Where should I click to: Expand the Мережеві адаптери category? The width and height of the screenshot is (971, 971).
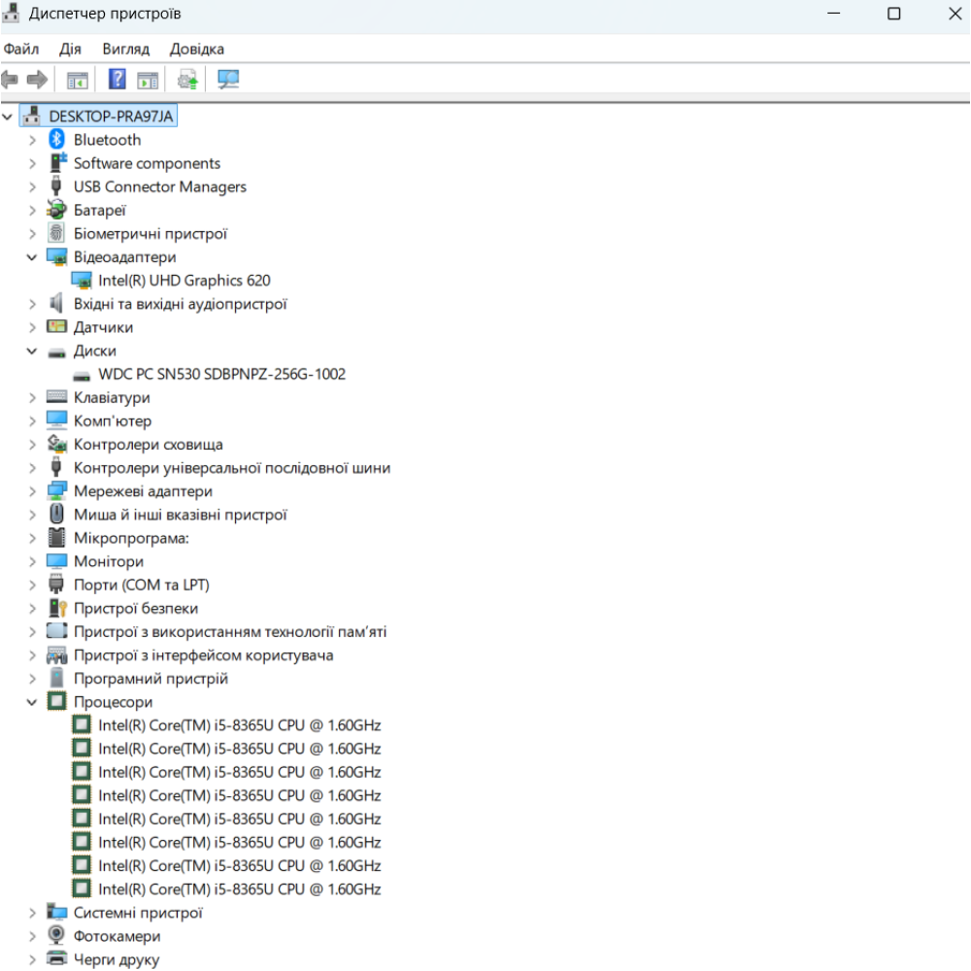pyautogui.click(x=32, y=491)
